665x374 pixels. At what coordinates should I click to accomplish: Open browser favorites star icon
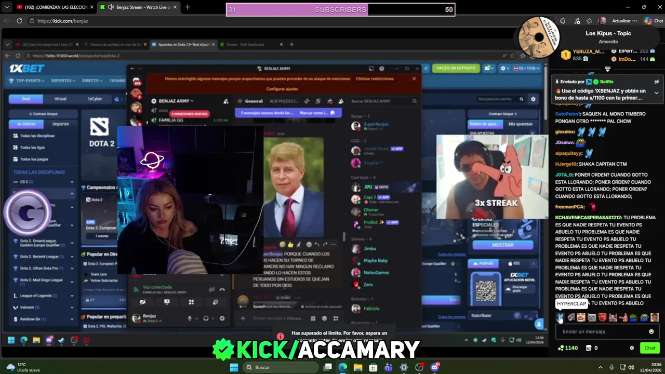pos(589,21)
